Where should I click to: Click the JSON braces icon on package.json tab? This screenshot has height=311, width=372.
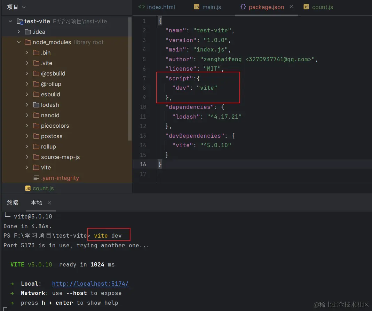243,7
